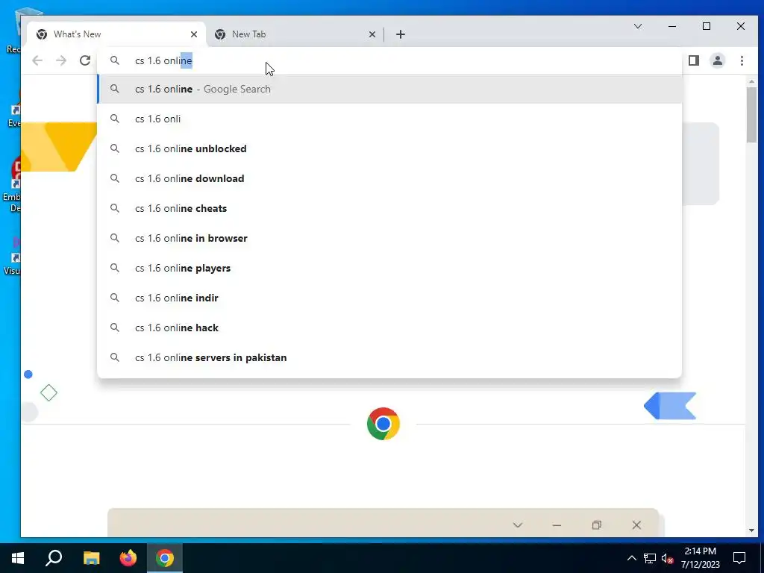The image size is (764, 573).
Task: Click the address bar text field
Action: point(389,60)
